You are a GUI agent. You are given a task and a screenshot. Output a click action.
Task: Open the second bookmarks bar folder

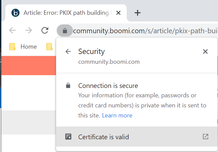50,47
